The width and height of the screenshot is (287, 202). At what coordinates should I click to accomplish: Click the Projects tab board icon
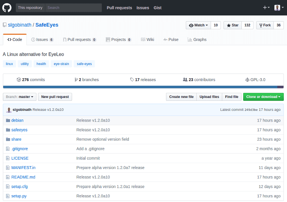tap(108, 39)
